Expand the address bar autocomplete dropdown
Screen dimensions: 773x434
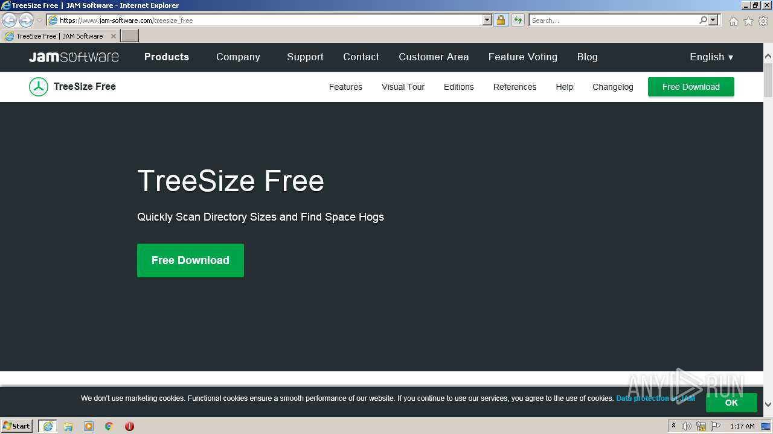click(x=487, y=20)
